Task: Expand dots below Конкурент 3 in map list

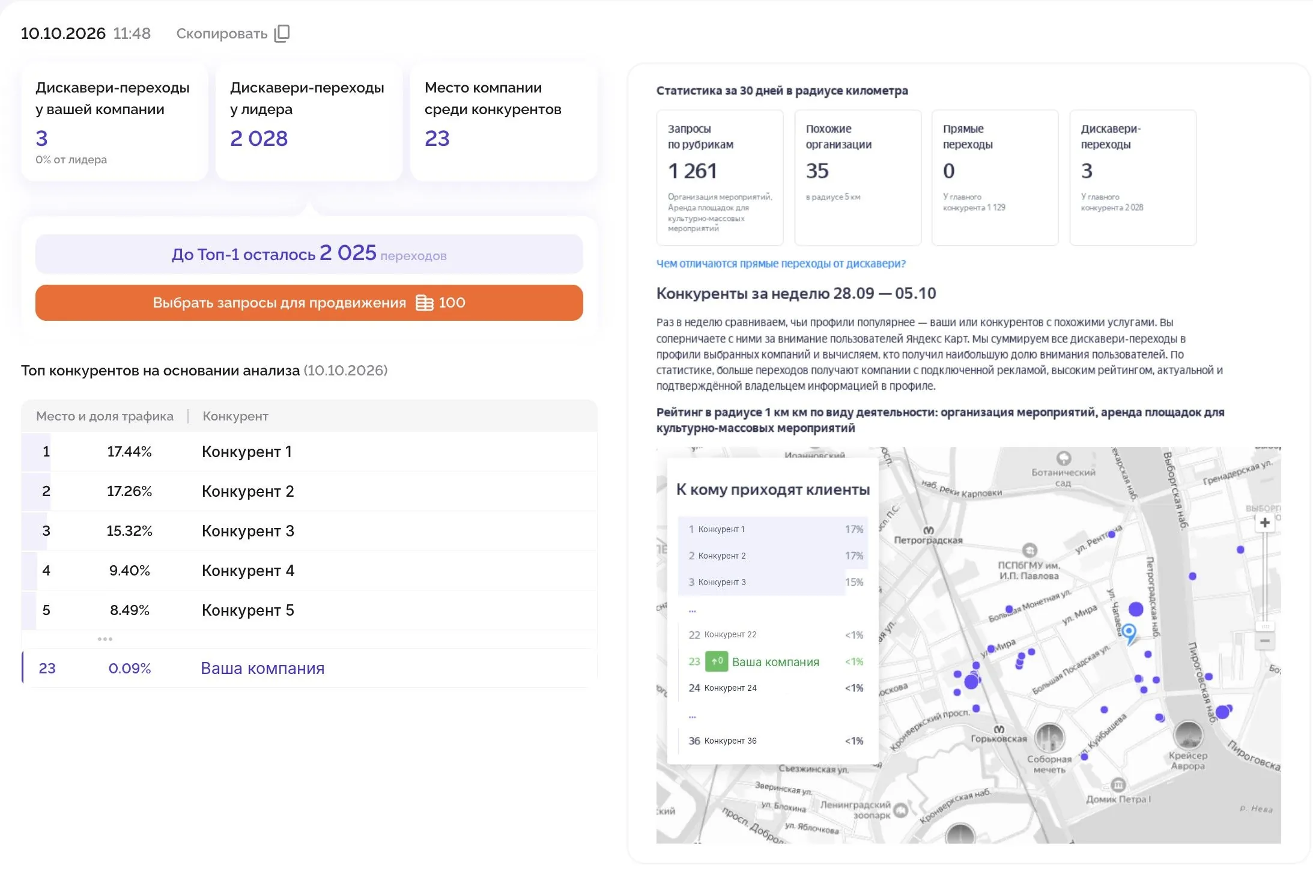Action: pyautogui.click(x=693, y=611)
